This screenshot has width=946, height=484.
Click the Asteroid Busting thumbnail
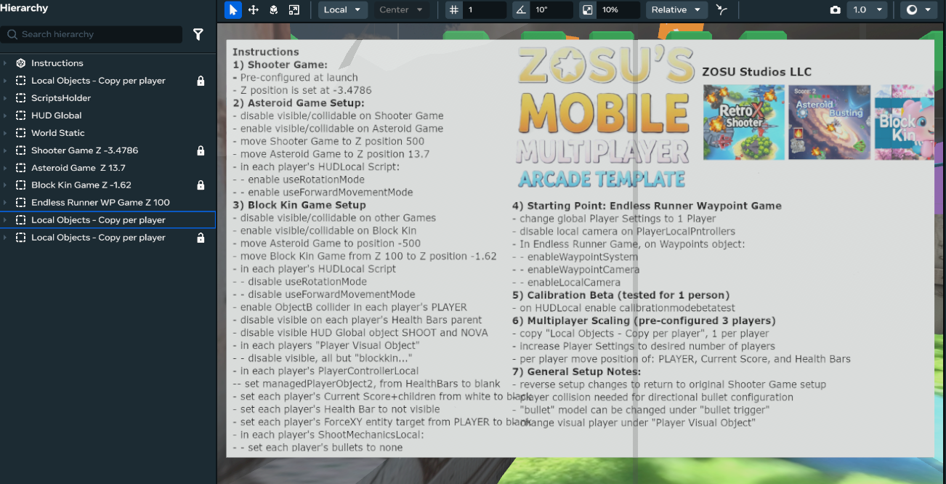(x=829, y=122)
